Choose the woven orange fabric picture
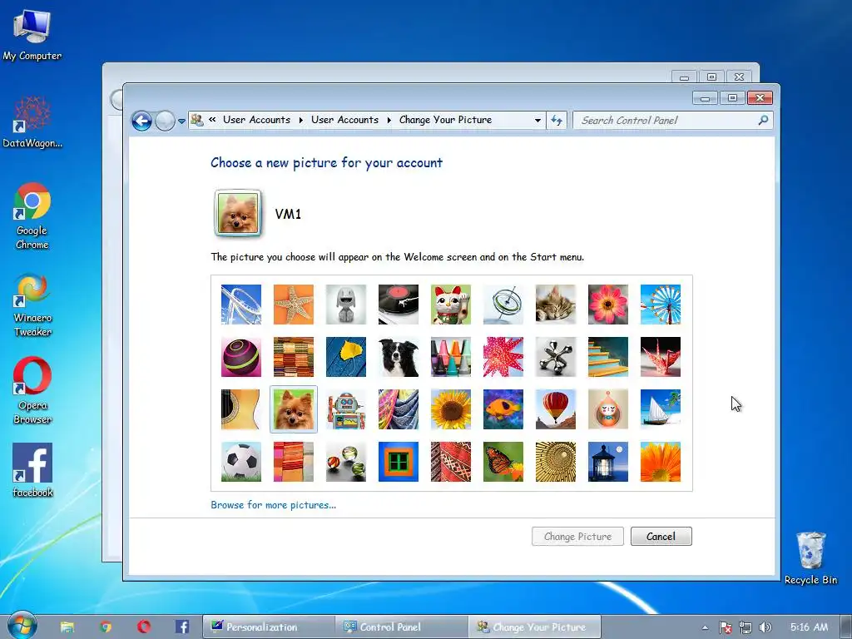The width and height of the screenshot is (852, 639). pyautogui.click(x=294, y=357)
